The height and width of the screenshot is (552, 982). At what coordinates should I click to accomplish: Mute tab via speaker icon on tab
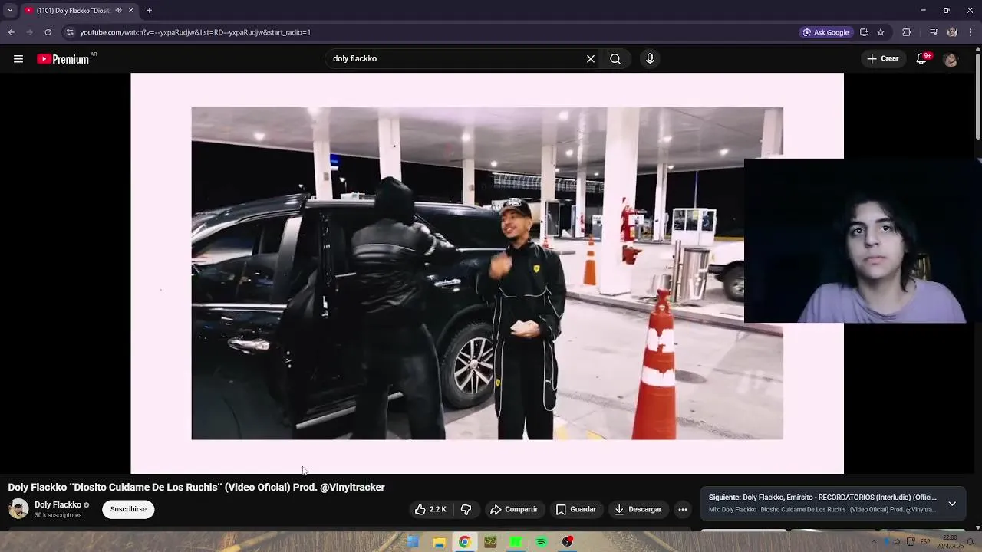pos(118,10)
